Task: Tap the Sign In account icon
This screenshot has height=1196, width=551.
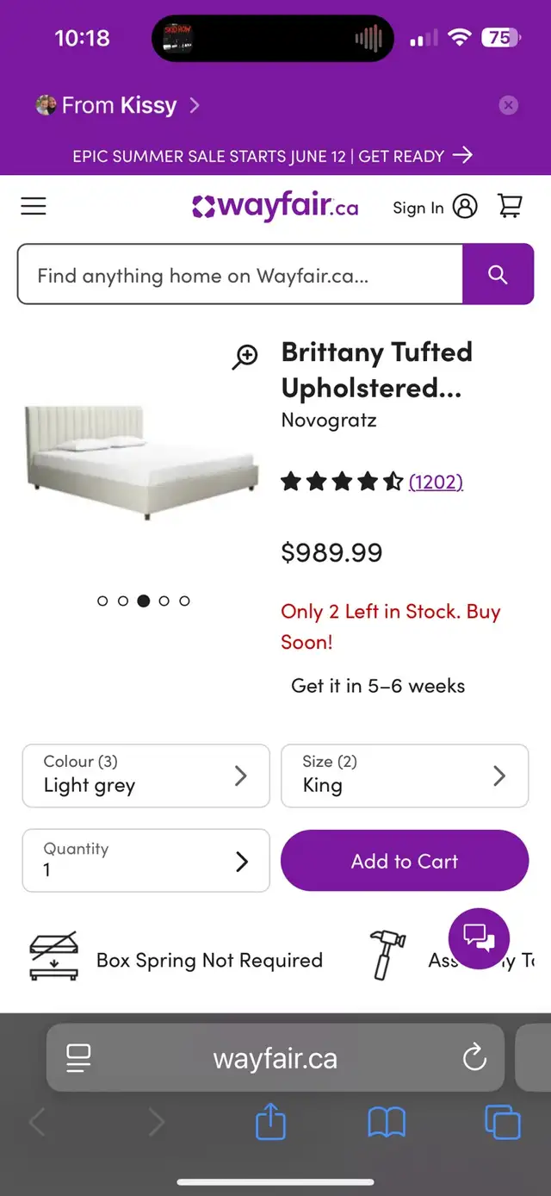Action: click(464, 207)
